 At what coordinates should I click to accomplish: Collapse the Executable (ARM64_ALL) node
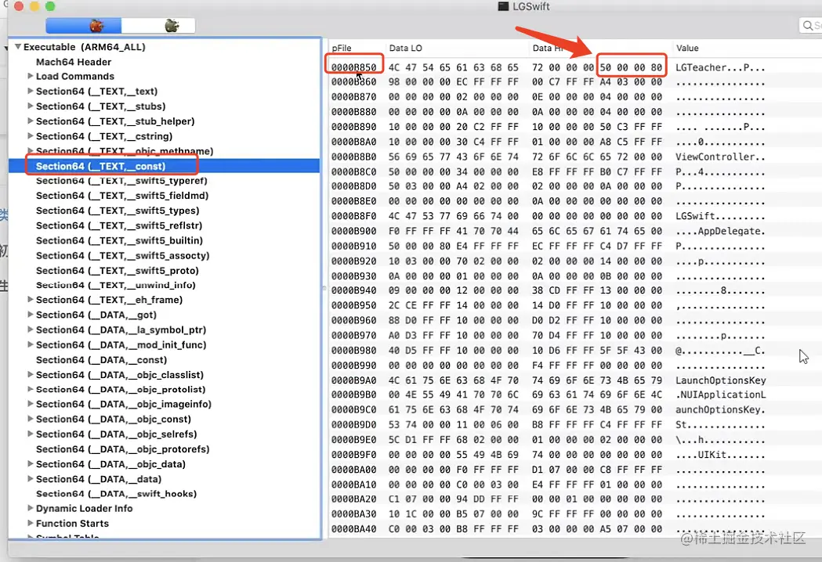(18, 47)
